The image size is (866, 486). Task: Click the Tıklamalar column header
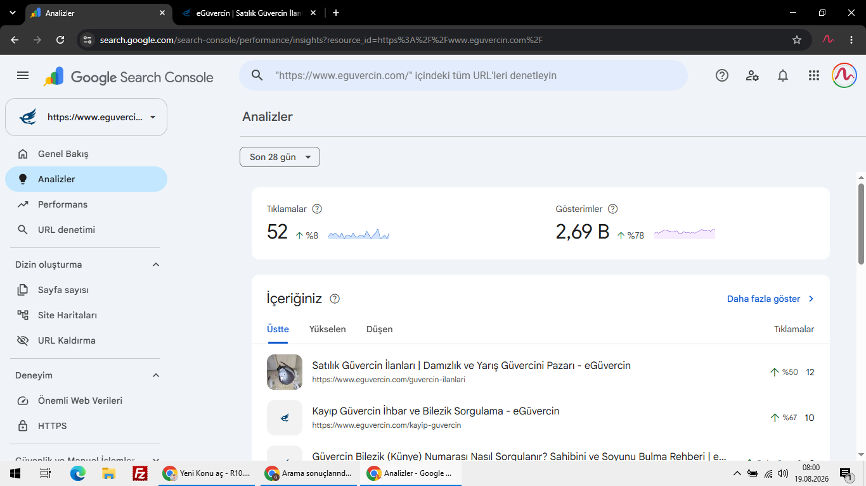pyautogui.click(x=794, y=329)
